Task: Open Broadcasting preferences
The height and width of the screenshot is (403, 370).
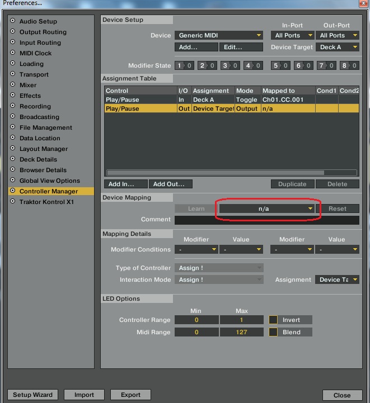Action: [39, 117]
